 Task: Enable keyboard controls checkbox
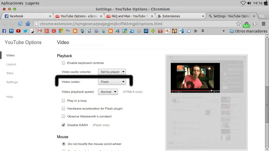pos(63,63)
